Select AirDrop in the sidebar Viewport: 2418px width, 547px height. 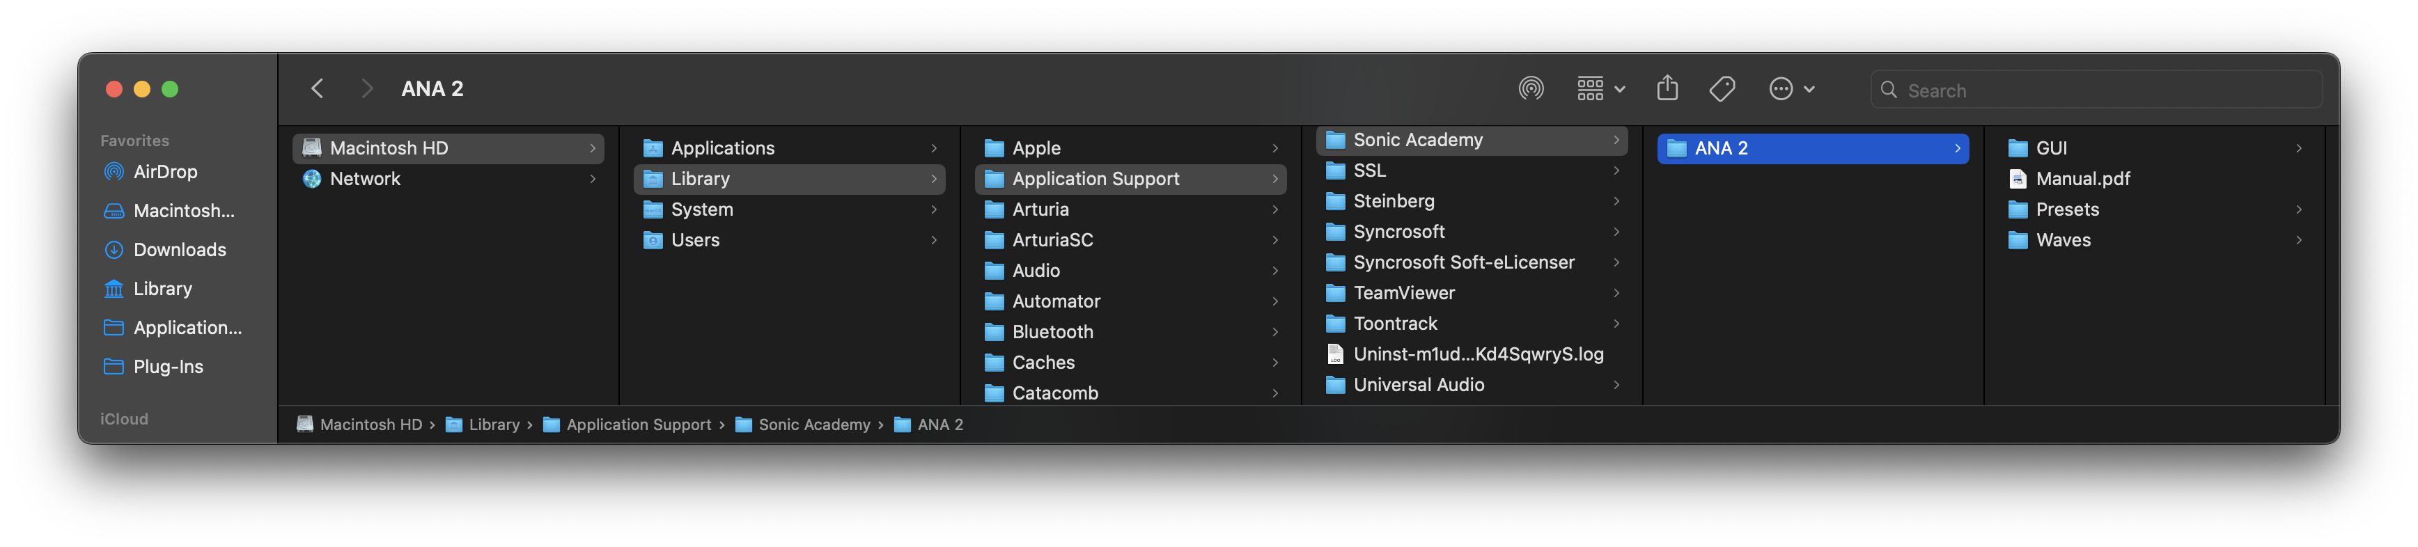165,172
